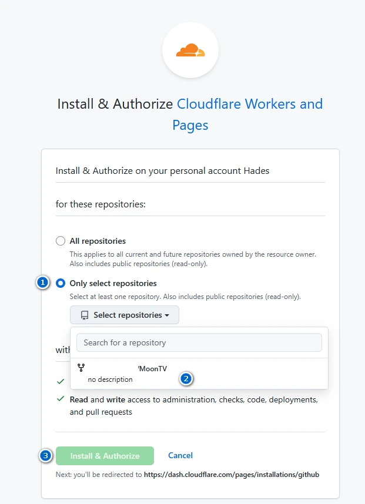Image resolution: width=365 pixels, height=504 pixels.
Task: Click the numbered badge 2 marker
Action: click(186, 379)
